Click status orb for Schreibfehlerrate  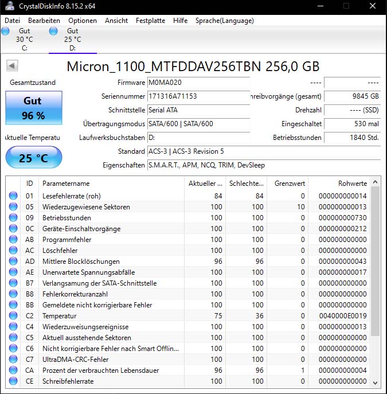(x=13, y=381)
